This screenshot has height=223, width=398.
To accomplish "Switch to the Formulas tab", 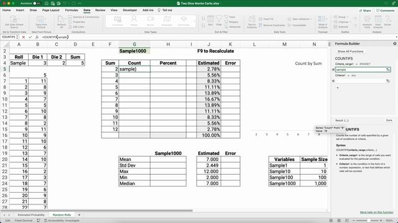I will point(72,10).
